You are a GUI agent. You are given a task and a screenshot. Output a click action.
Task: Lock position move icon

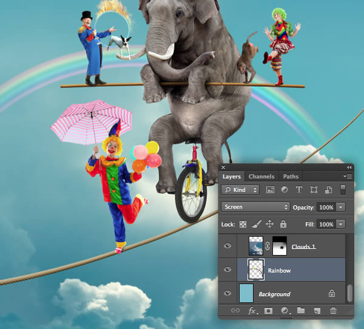[x=269, y=224]
